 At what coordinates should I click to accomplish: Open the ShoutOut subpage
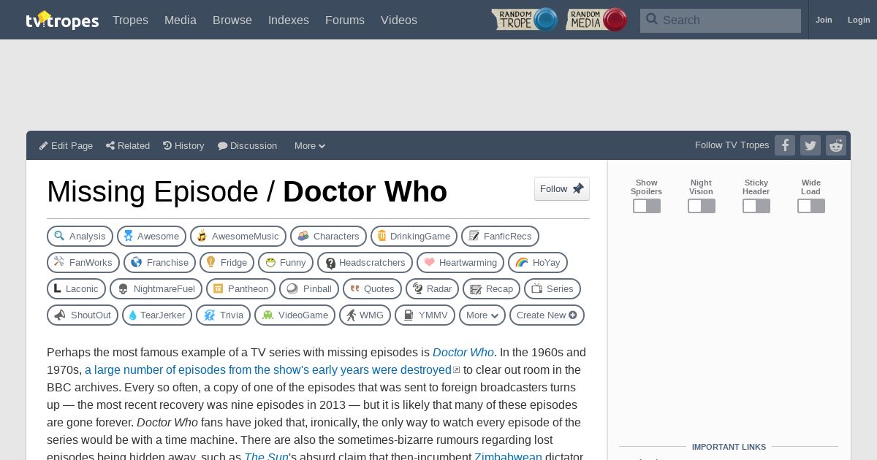pyautogui.click(x=83, y=315)
